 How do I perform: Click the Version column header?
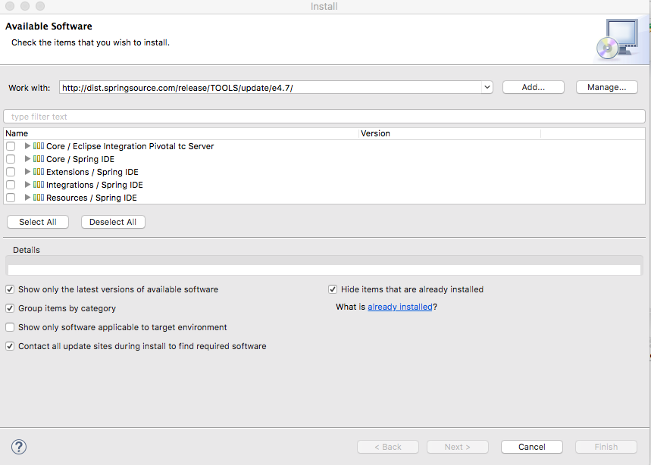[x=449, y=133]
